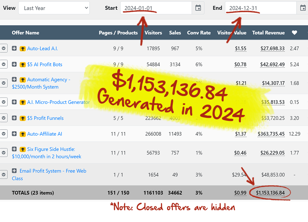
Task: Sort table by Visitors column header
Action: coord(153,33)
